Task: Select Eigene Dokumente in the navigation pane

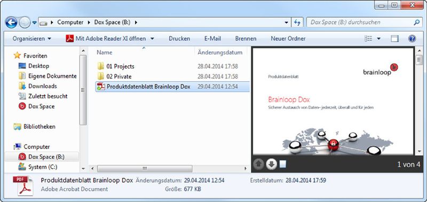Action: tap(52, 76)
